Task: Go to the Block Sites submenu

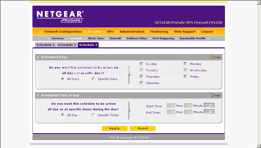Action: [x=96, y=38]
